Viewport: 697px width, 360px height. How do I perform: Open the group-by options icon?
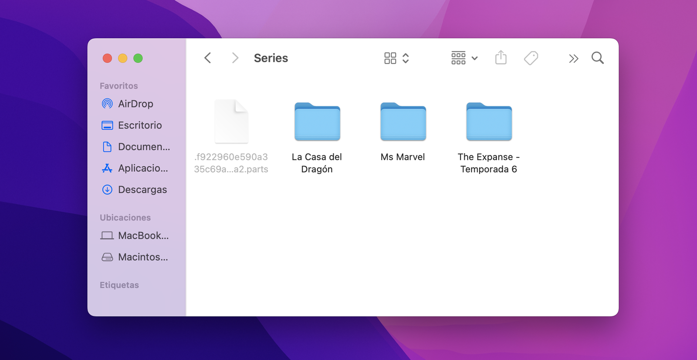pyautogui.click(x=458, y=58)
